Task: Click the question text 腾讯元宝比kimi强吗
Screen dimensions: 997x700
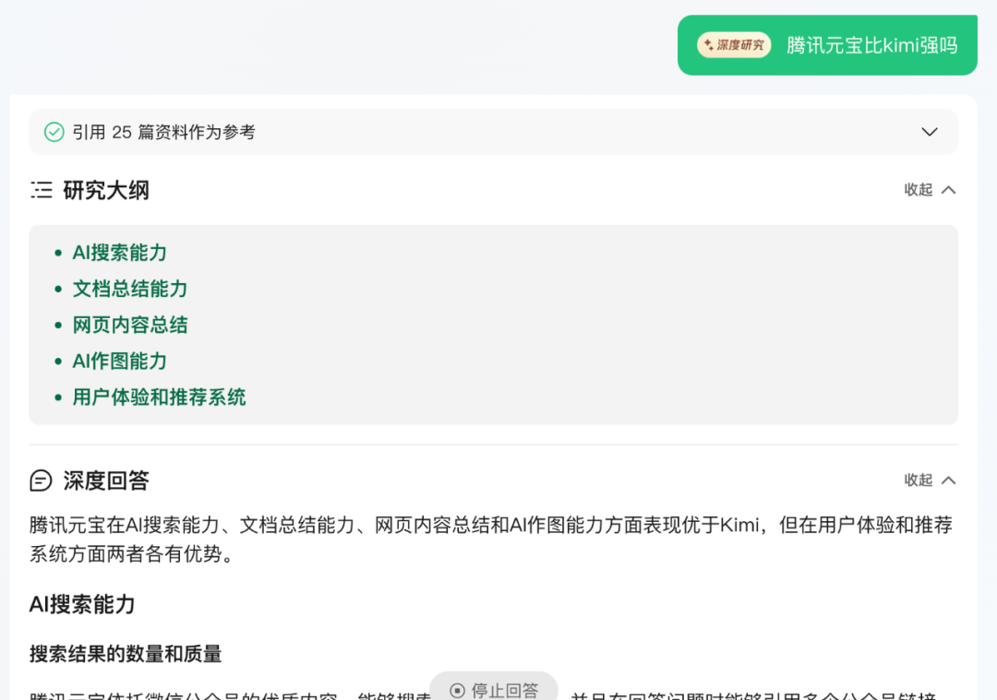Action: [x=871, y=45]
